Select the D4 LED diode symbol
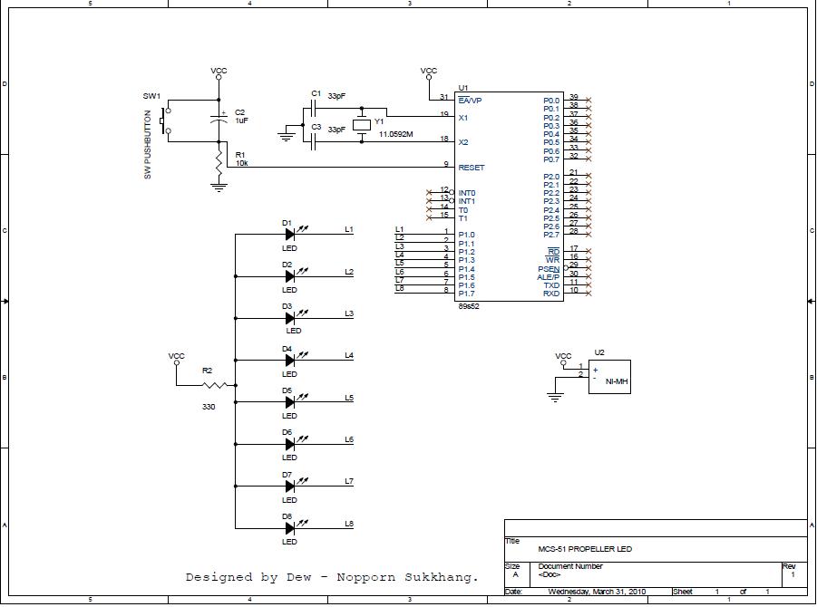817x607 pixels. (x=290, y=361)
